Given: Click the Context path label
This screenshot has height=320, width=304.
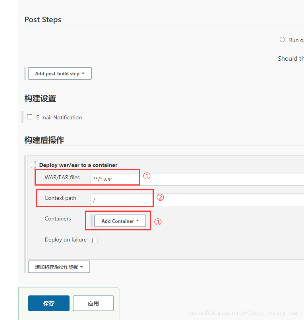Looking at the screenshot, I should coord(60,198).
